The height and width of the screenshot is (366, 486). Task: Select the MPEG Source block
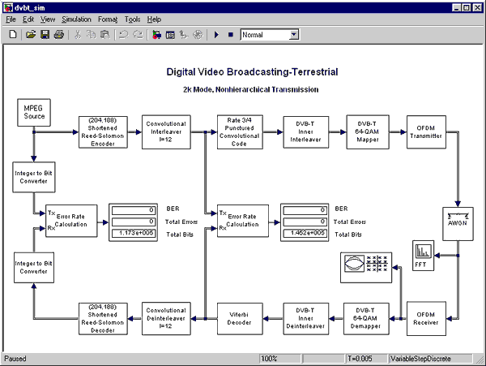point(34,112)
